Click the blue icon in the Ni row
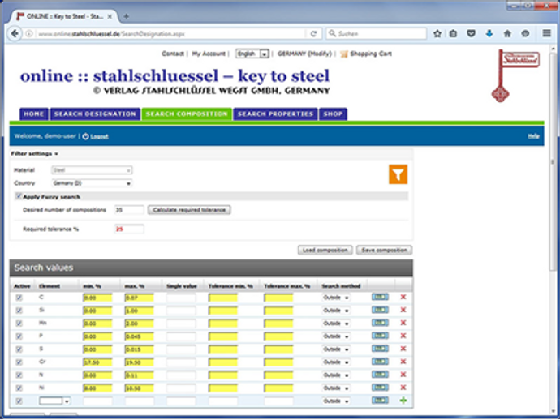This screenshot has width=560, height=420. [380, 388]
